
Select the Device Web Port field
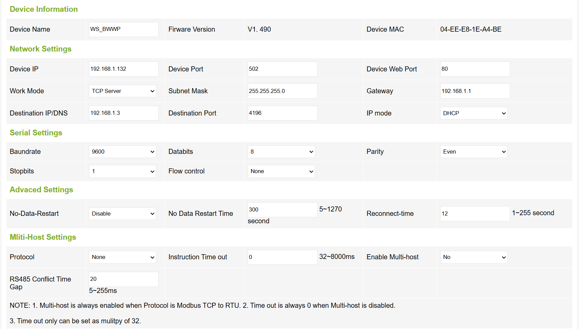click(475, 69)
